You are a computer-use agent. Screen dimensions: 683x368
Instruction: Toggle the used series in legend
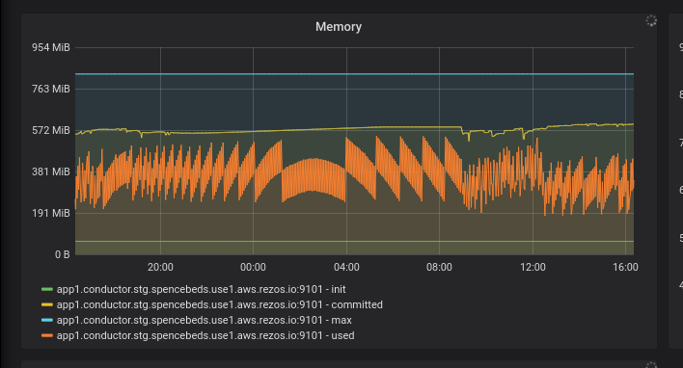205,335
